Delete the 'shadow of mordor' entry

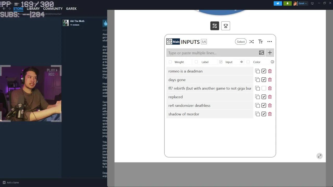[270, 114]
